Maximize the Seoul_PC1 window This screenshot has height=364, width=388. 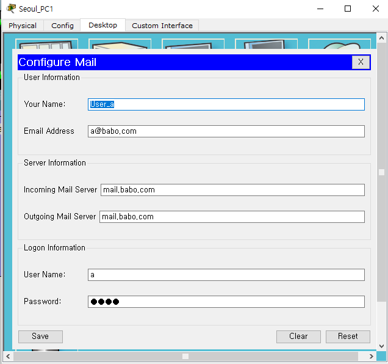point(348,9)
